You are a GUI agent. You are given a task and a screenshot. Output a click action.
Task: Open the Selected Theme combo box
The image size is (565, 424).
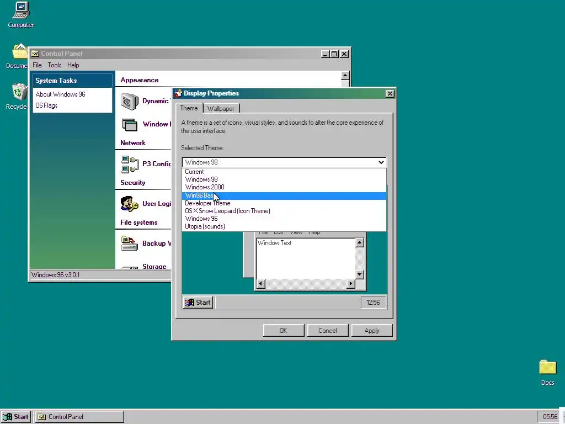[284, 162]
